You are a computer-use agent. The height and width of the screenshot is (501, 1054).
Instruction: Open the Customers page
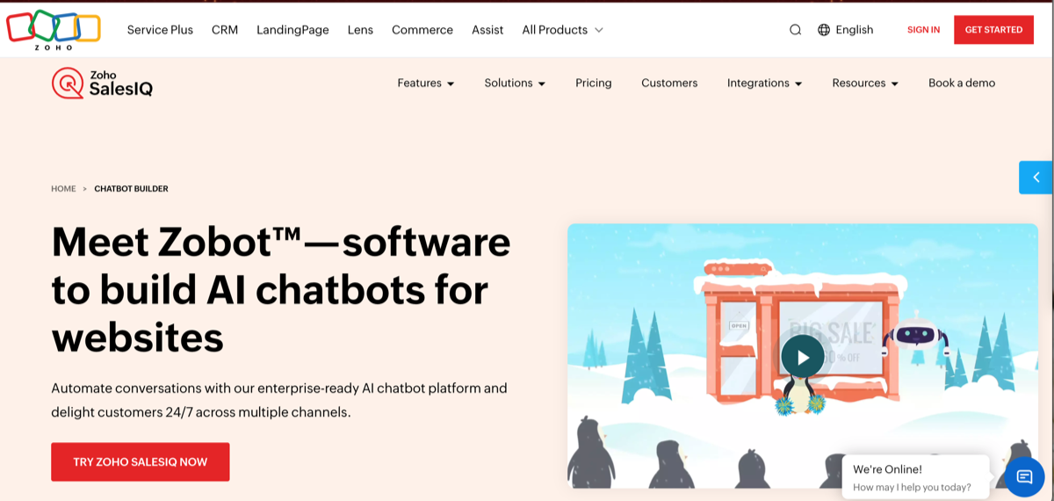669,83
